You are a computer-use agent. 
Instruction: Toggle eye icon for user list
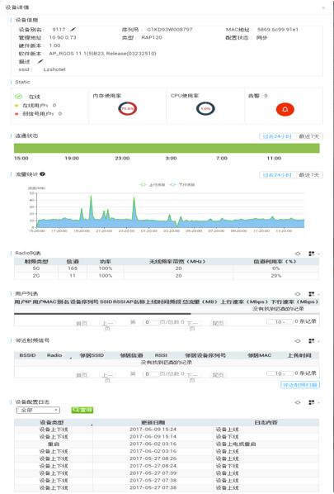pos(298,294)
